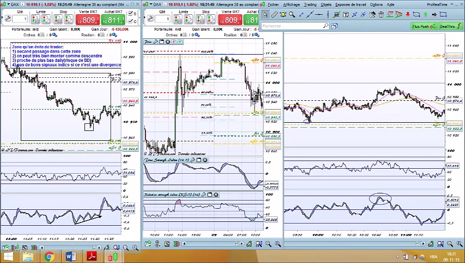Activate the magnifying glass zoom tool
465x263 pixels.
(292, 15)
